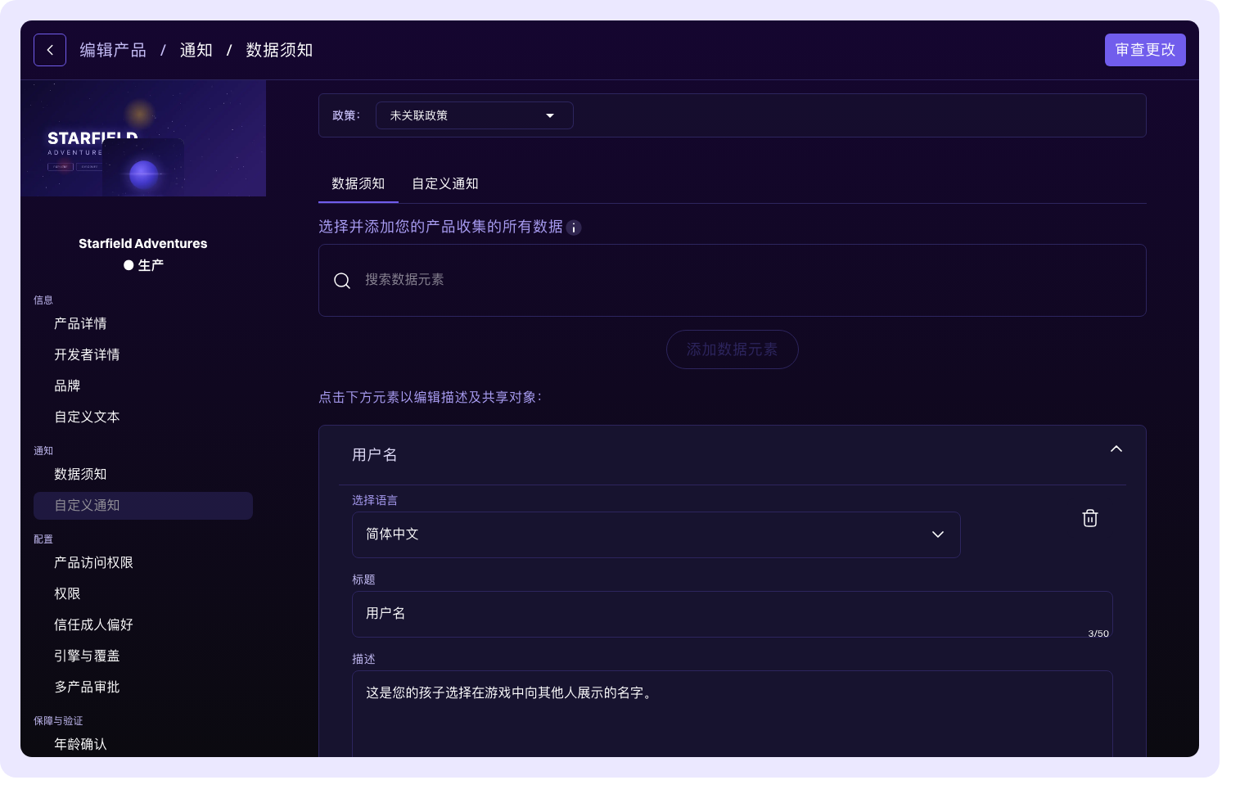The width and height of the screenshot is (1240, 798).
Task: Click the 通知 breadcrumb link
Action: coord(196,50)
